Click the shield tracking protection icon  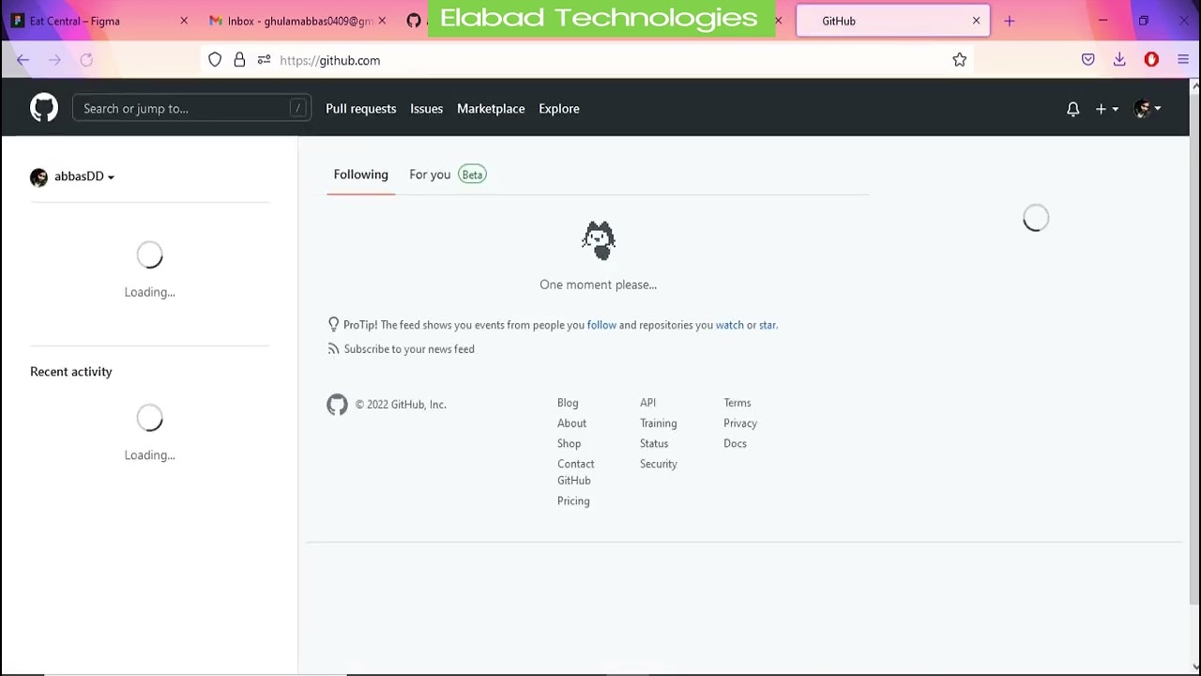(215, 60)
